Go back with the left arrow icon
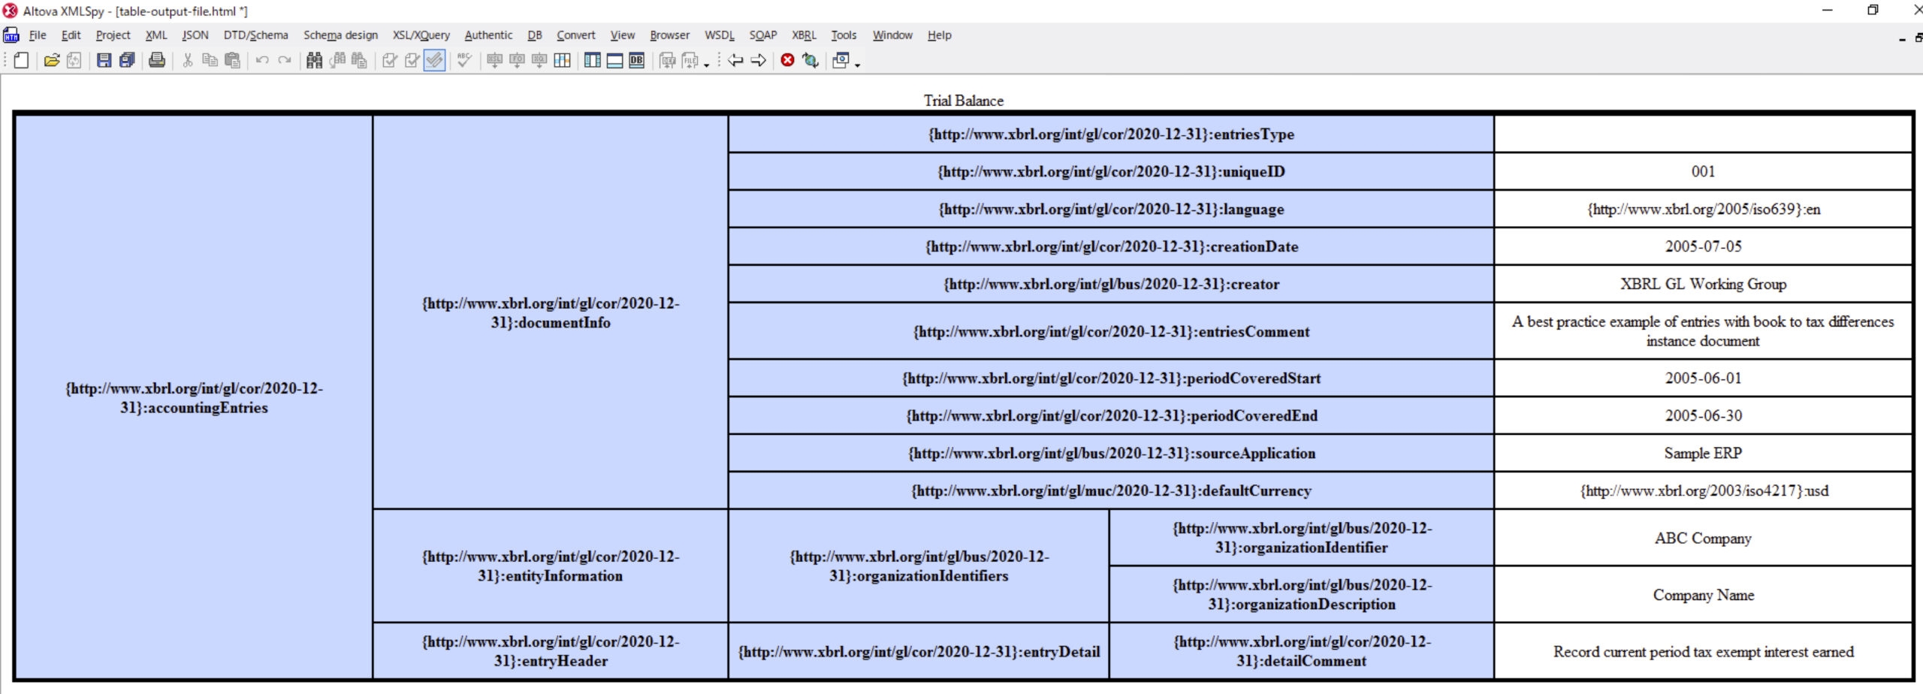The width and height of the screenshot is (1923, 694). (x=735, y=60)
